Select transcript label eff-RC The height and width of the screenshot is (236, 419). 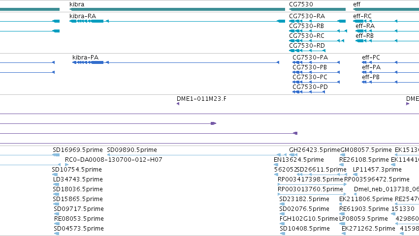tap(362, 16)
